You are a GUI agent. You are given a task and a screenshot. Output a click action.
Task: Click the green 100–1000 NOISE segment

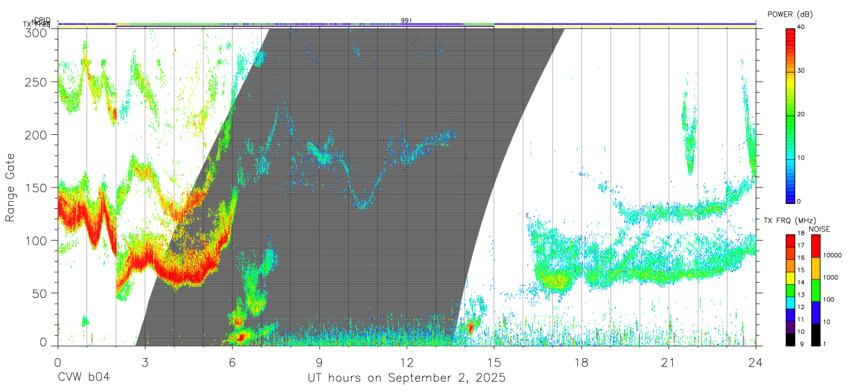point(815,290)
